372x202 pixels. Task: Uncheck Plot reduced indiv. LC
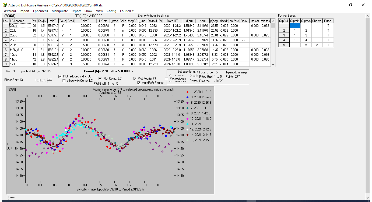tap(60, 76)
